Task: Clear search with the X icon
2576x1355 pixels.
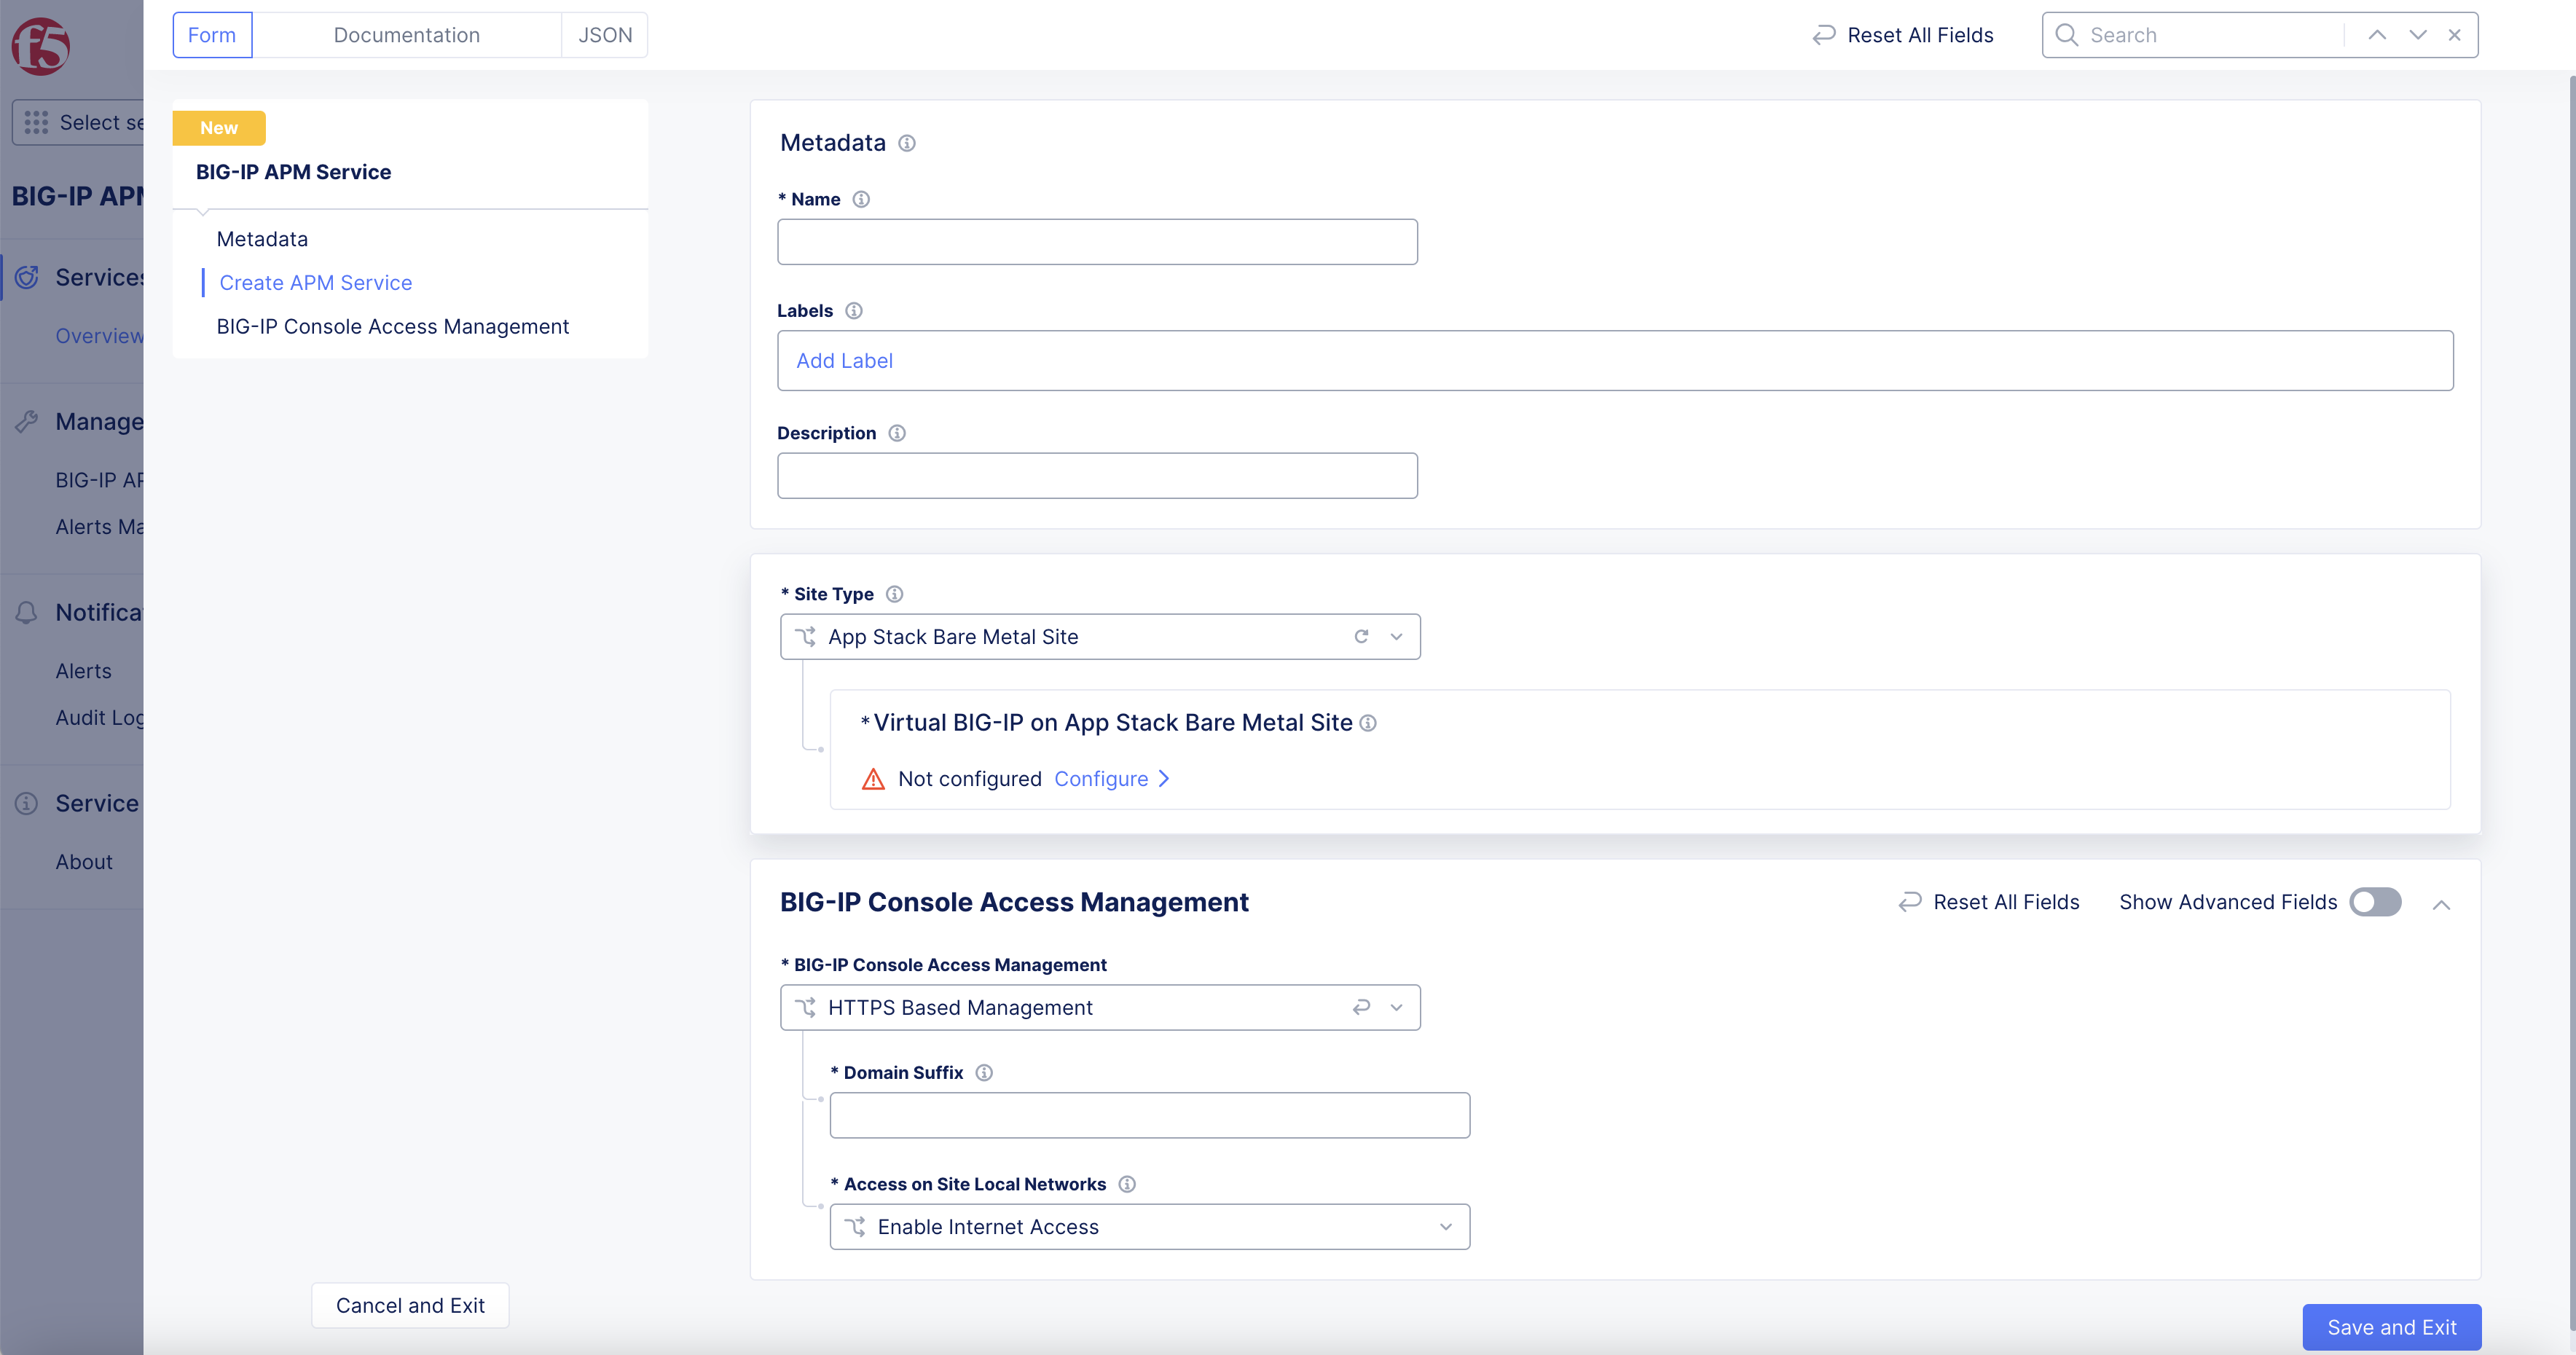Action: [2454, 35]
